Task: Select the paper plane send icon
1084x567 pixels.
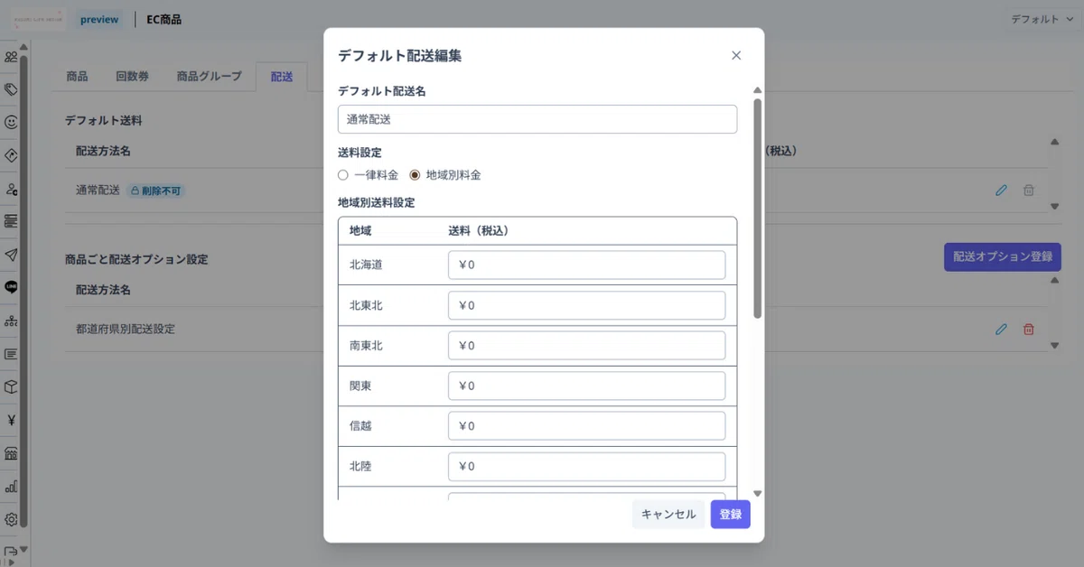Action: [x=11, y=255]
